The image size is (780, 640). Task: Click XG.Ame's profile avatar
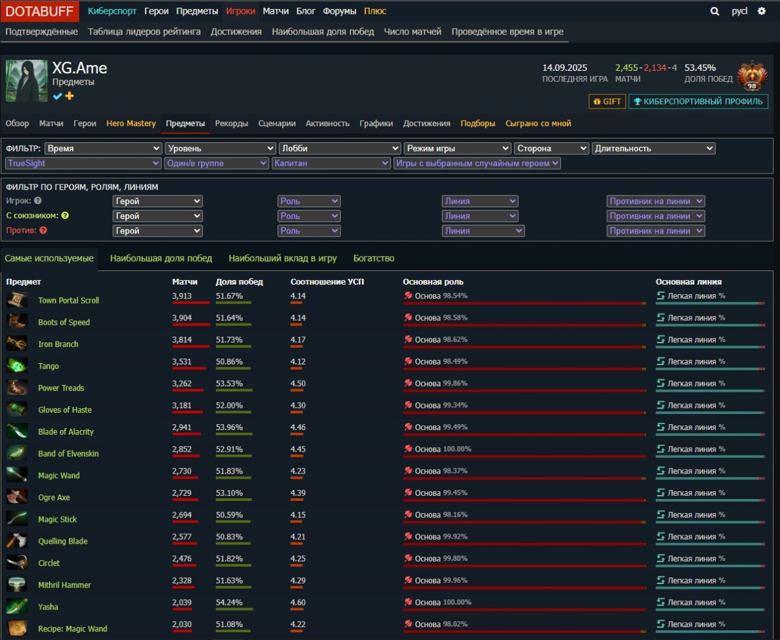click(x=27, y=81)
